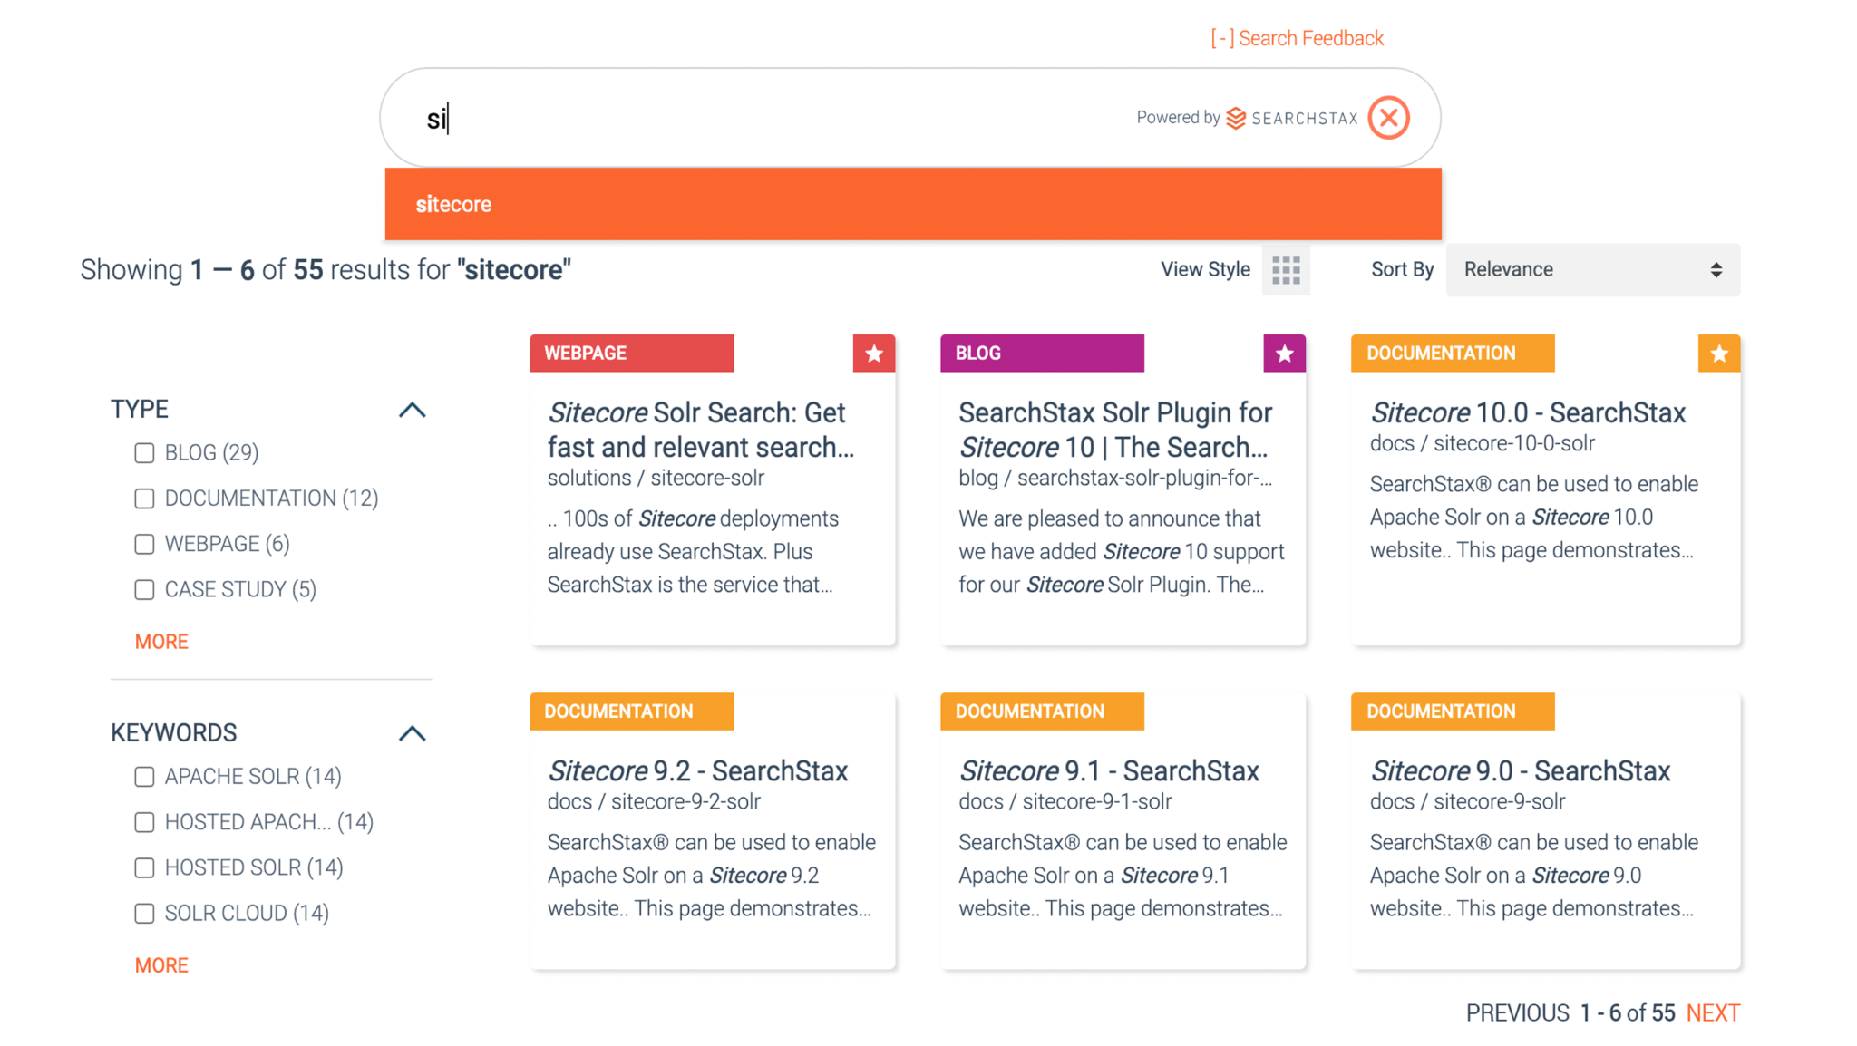Click inside the search input field
Viewport: 1857px width, 1046px height.
tap(725, 117)
